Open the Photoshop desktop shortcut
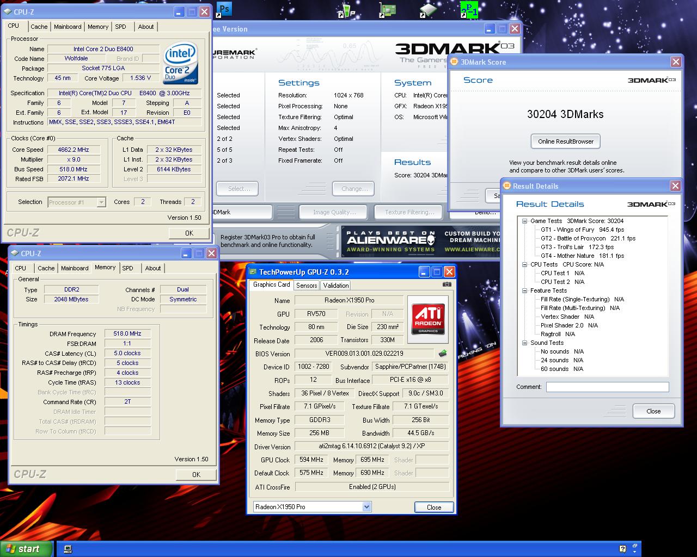 tap(224, 9)
